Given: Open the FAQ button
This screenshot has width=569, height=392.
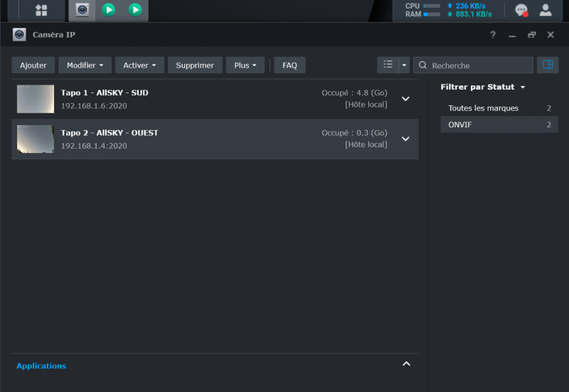Looking at the screenshot, I should (289, 65).
